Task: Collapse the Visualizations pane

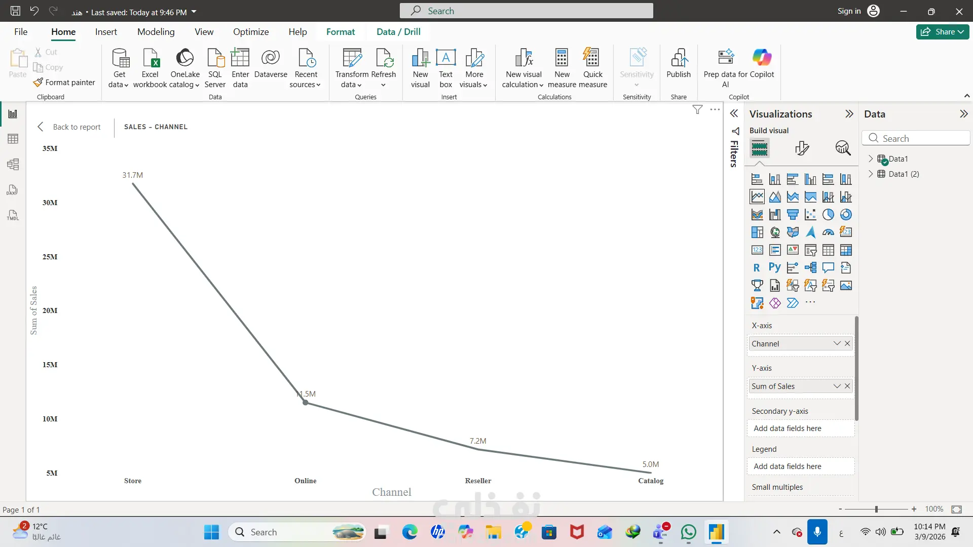Action: click(849, 114)
